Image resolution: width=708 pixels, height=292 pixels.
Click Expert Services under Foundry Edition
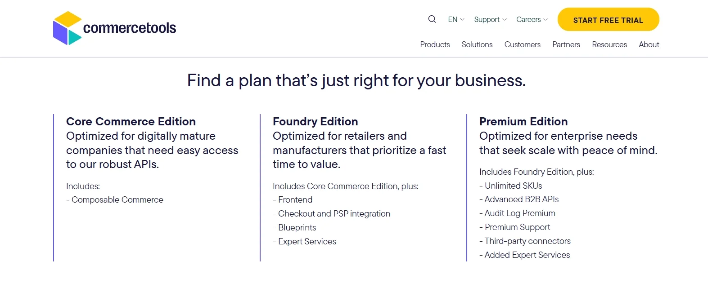pos(305,242)
